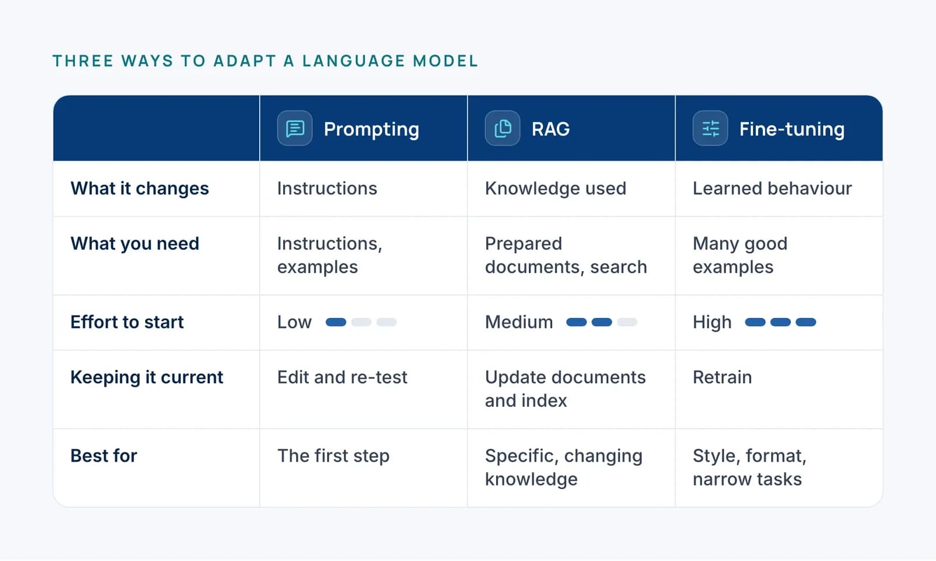
Task: Click the 'What it changes' row label
Action: click(x=139, y=188)
